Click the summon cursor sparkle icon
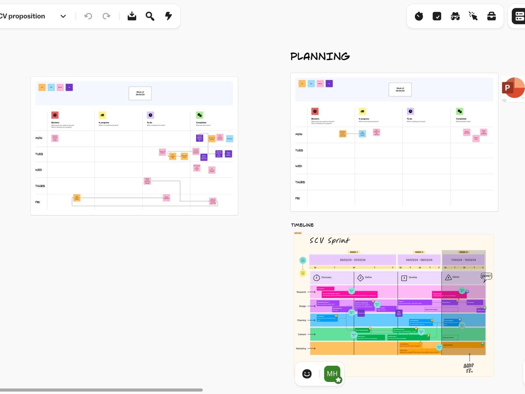This screenshot has width=525, height=394. click(x=473, y=16)
